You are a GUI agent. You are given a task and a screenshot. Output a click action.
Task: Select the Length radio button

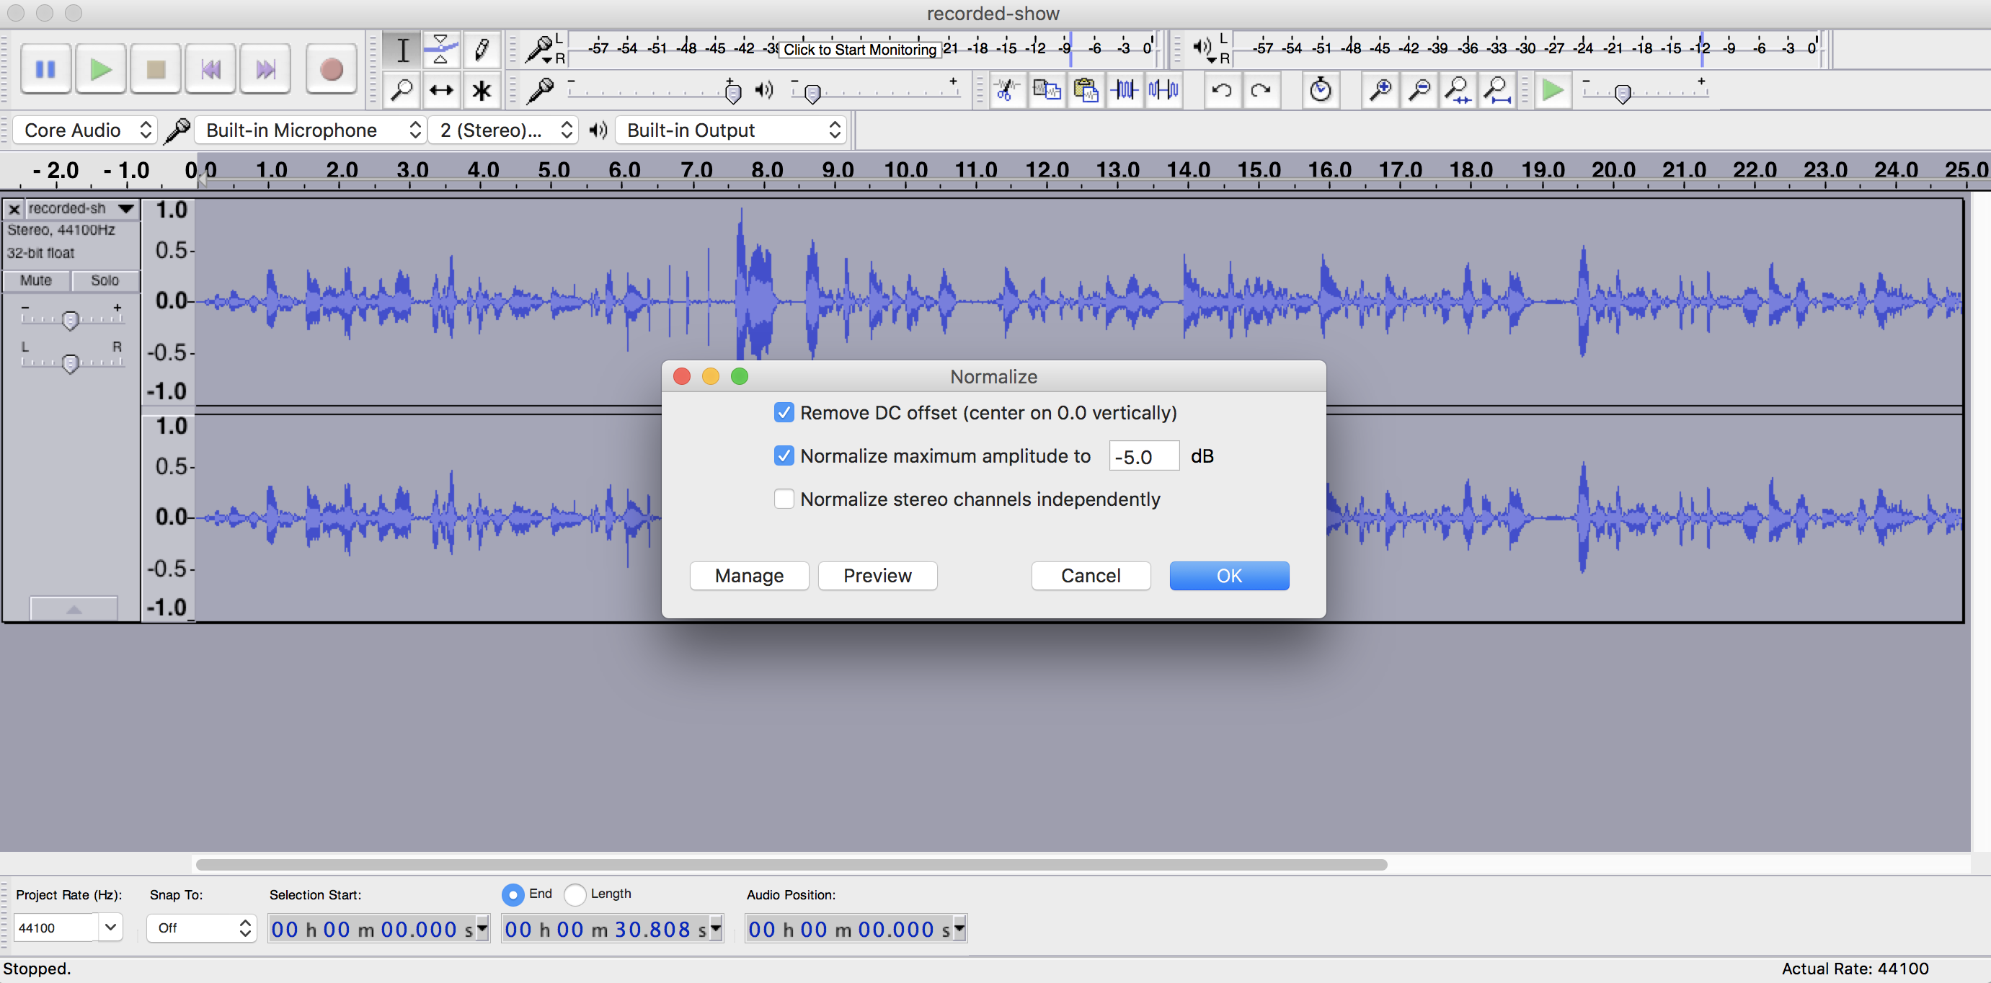(x=575, y=894)
